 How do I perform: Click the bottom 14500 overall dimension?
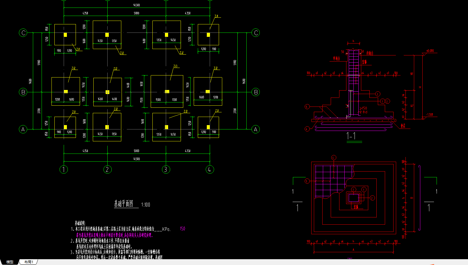click(x=136, y=159)
